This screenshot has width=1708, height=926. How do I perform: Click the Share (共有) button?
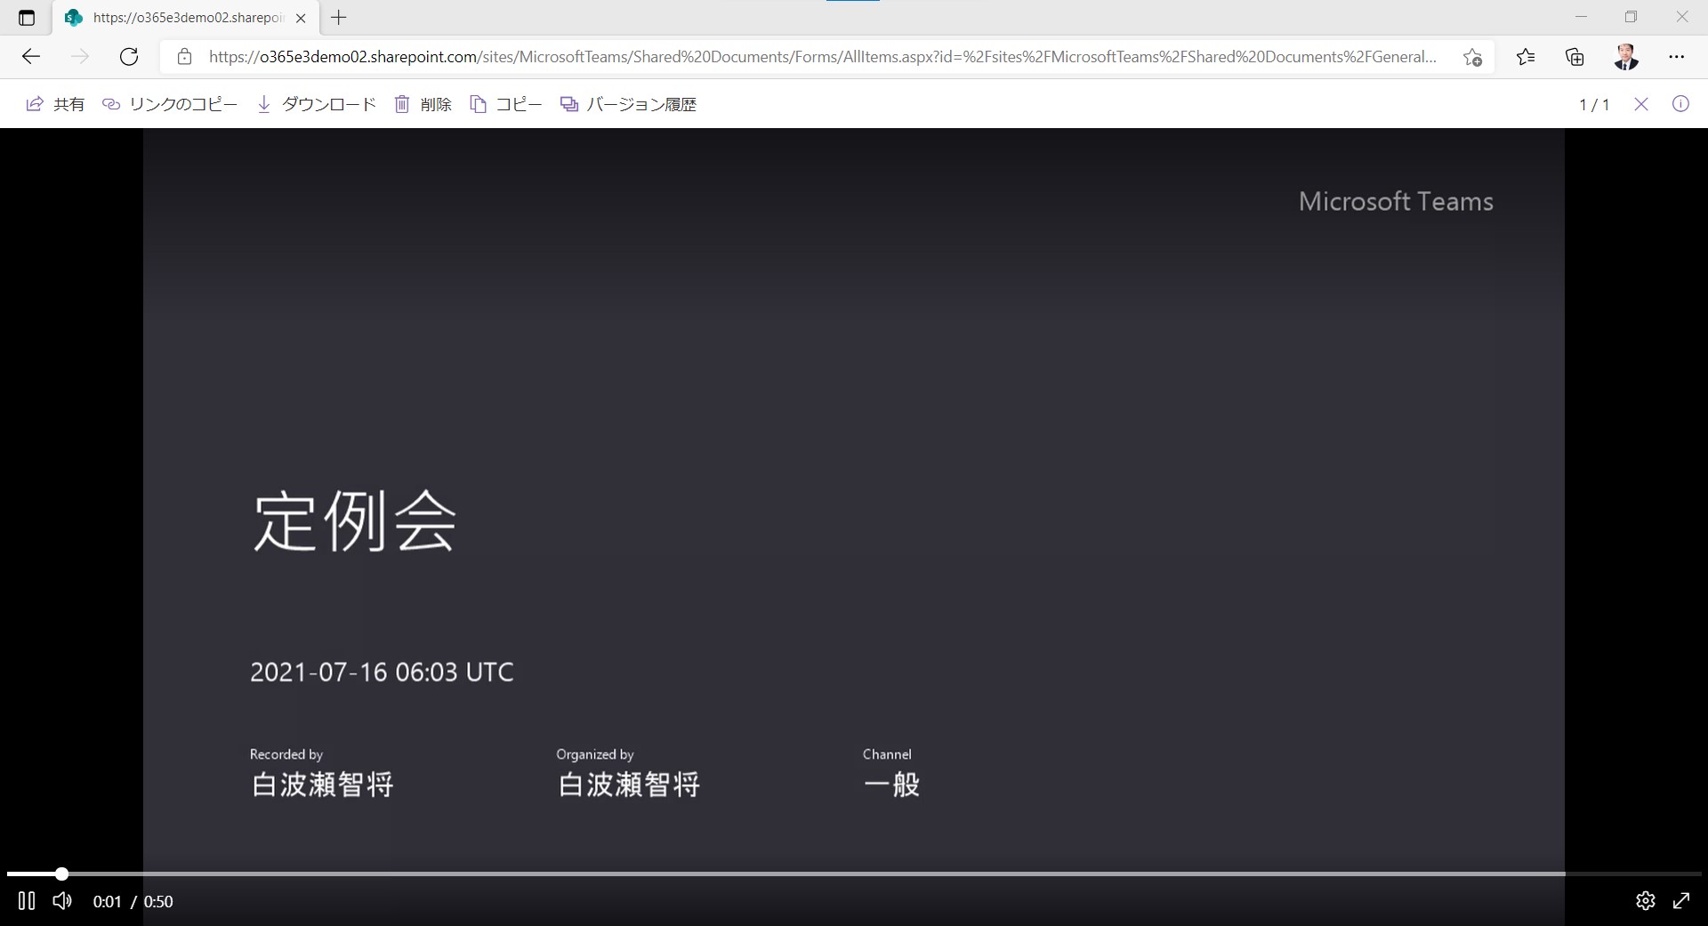point(55,104)
